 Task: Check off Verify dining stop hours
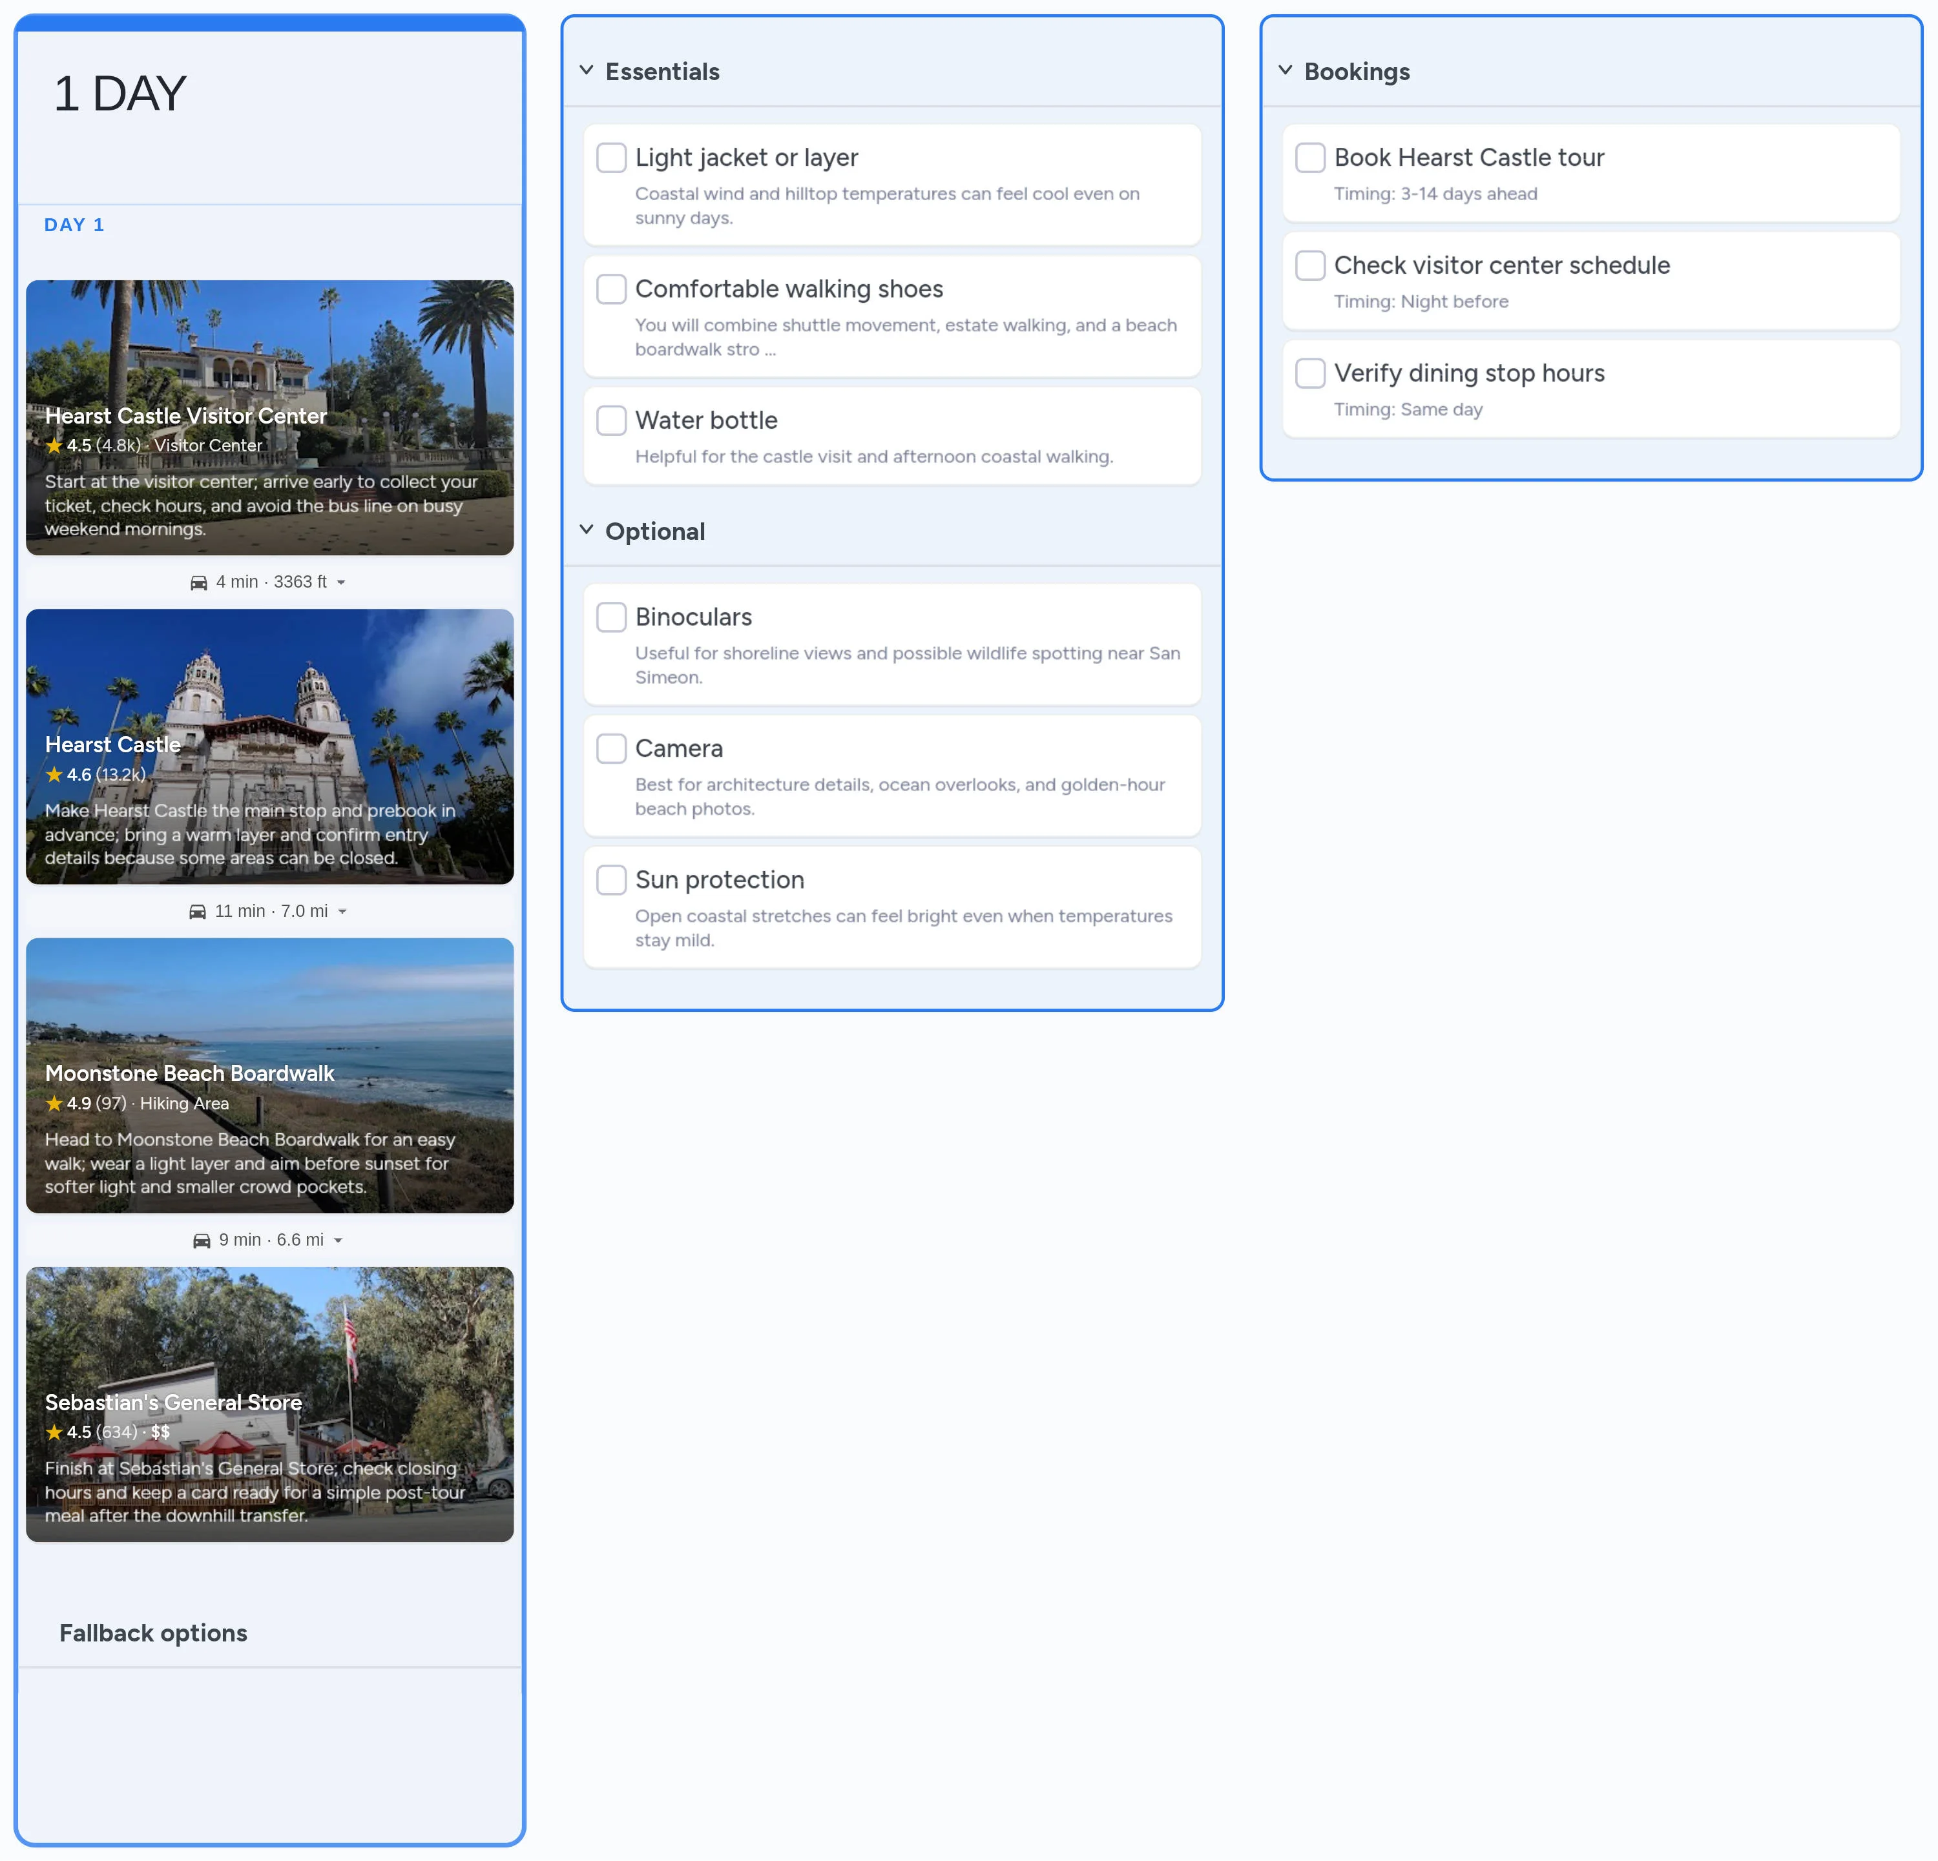point(1310,373)
